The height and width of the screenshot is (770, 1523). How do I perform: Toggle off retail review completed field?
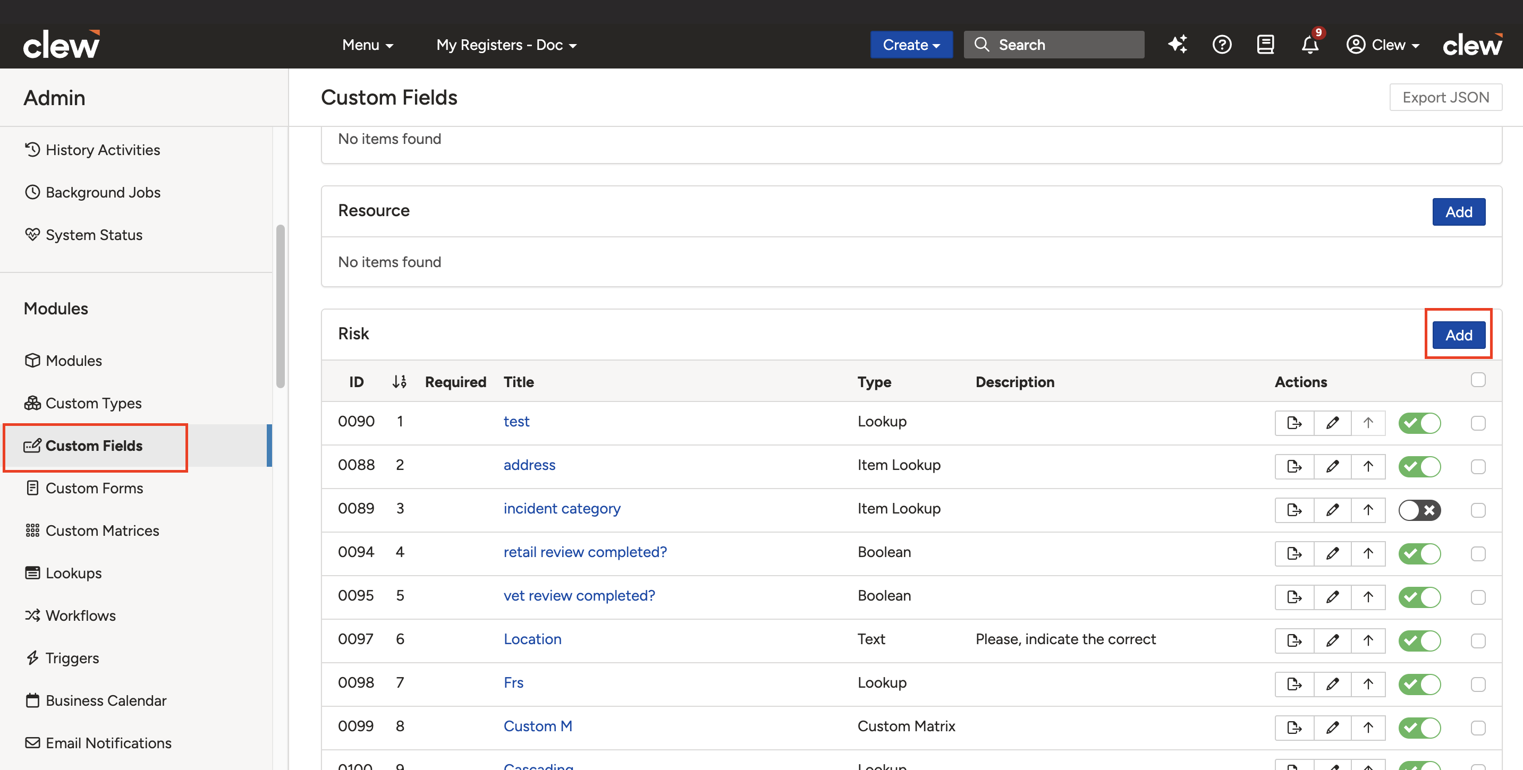click(x=1419, y=554)
